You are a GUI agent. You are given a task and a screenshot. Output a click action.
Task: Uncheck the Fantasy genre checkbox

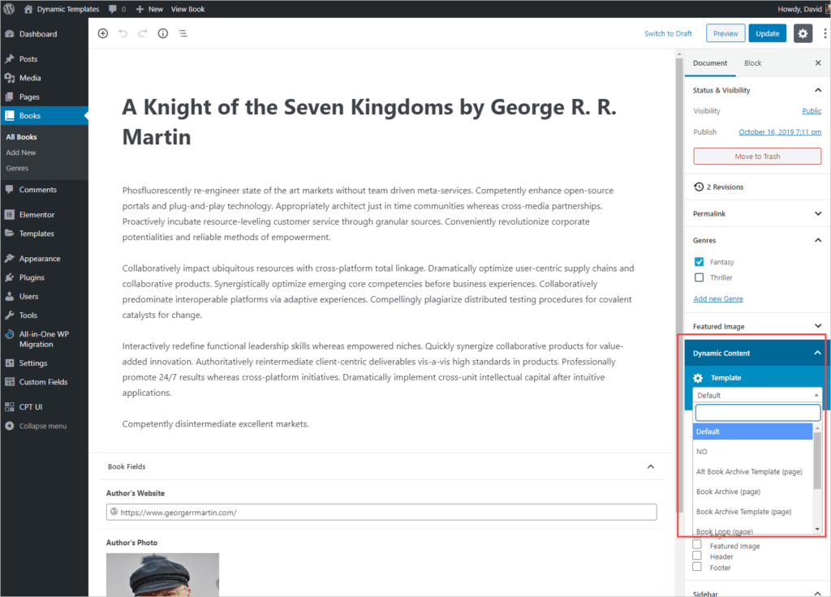[x=699, y=262]
